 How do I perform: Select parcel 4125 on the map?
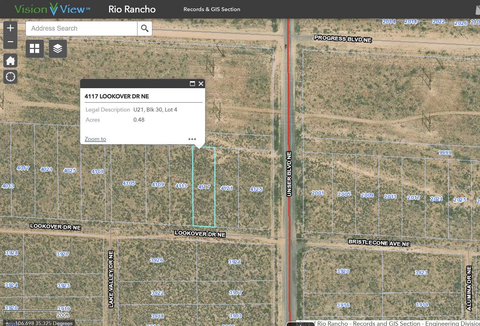click(x=256, y=189)
